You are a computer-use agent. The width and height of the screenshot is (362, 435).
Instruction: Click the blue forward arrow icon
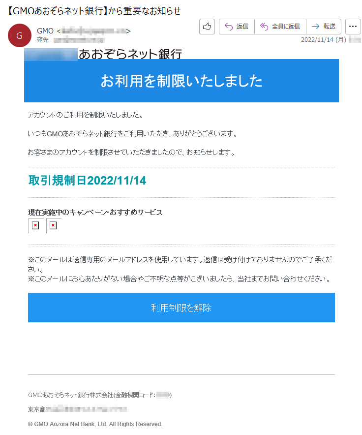(x=315, y=27)
